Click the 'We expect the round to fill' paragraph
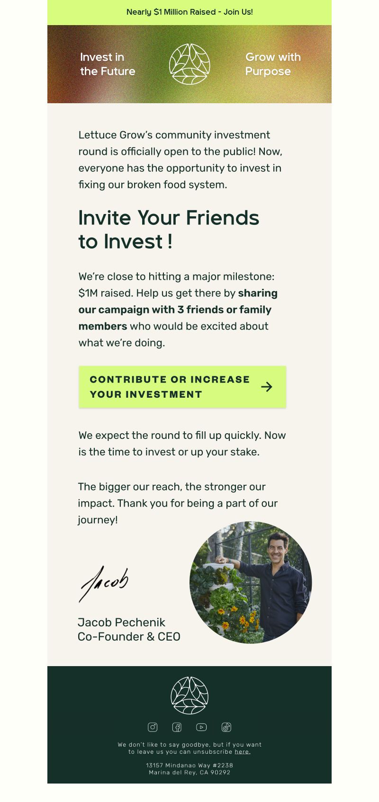Image resolution: width=379 pixels, height=802 pixels. point(182,444)
